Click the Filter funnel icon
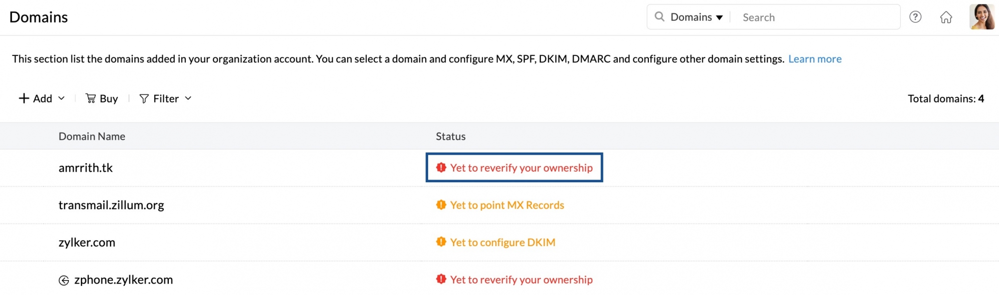Image resolution: width=999 pixels, height=295 pixels. point(144,98)
